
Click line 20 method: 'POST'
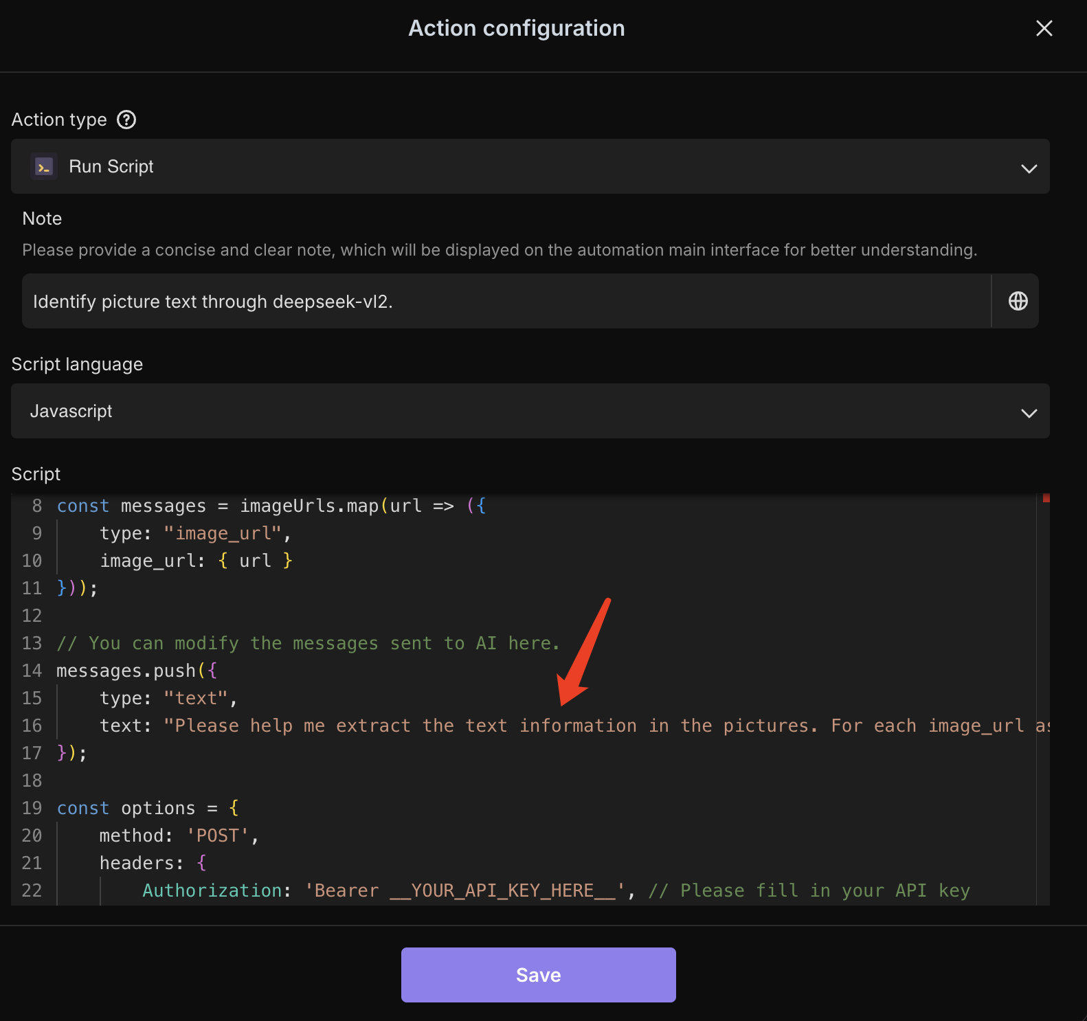click(x=179, y=835)
